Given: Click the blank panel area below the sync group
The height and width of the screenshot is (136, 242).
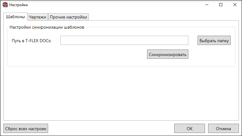Looking at the screenshot, I should pyautogui.click(x=121, y=93).
